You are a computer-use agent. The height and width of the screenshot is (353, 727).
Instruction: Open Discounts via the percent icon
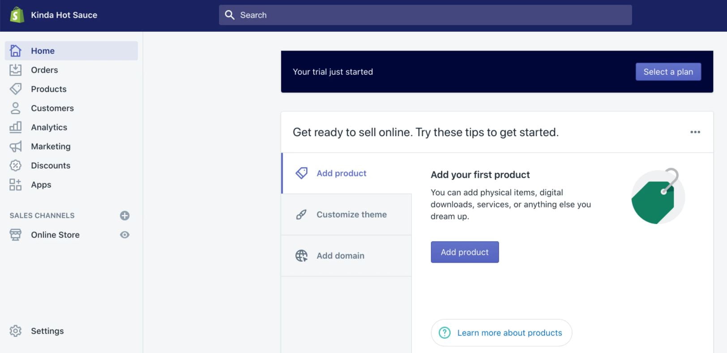coord(16,165)
